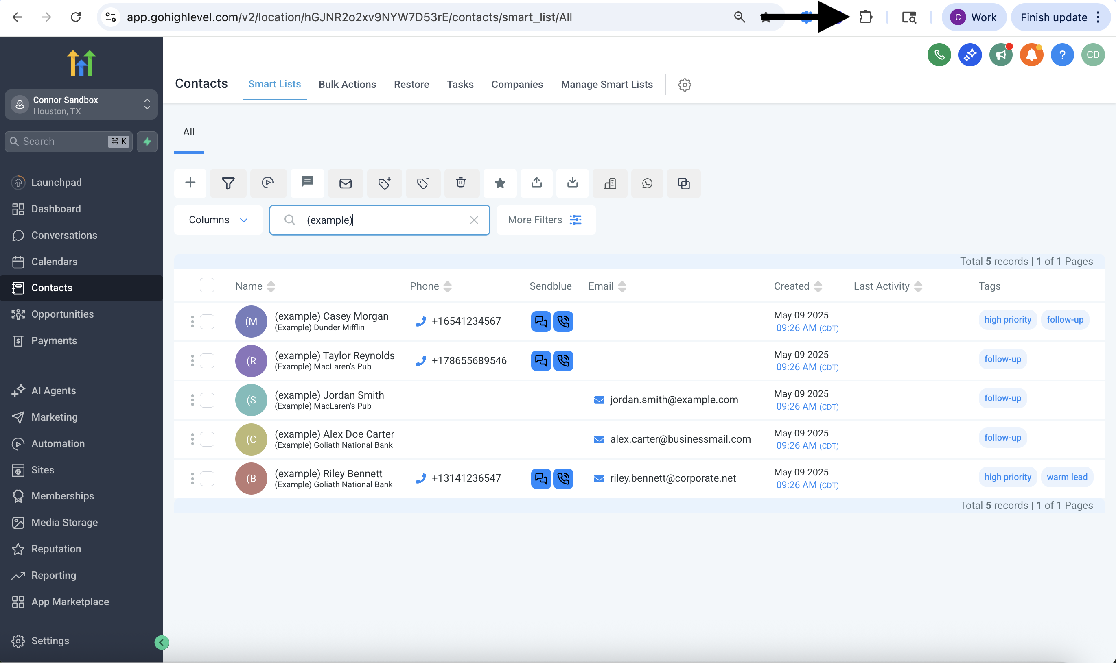Screen dimensions: 1116x663
Task: Click the send SMS toolbar icon
Action: click(x=307, y=183)
